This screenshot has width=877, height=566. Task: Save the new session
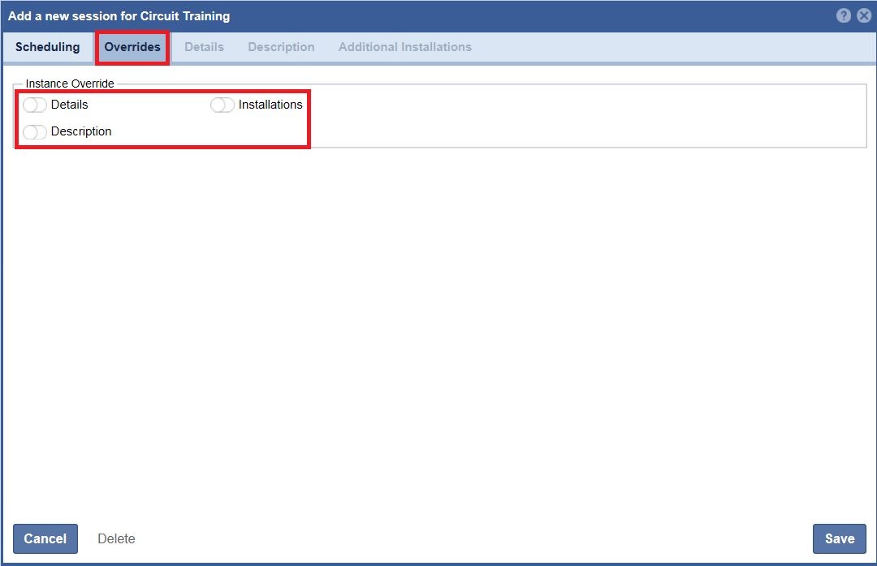click(839, 538)
